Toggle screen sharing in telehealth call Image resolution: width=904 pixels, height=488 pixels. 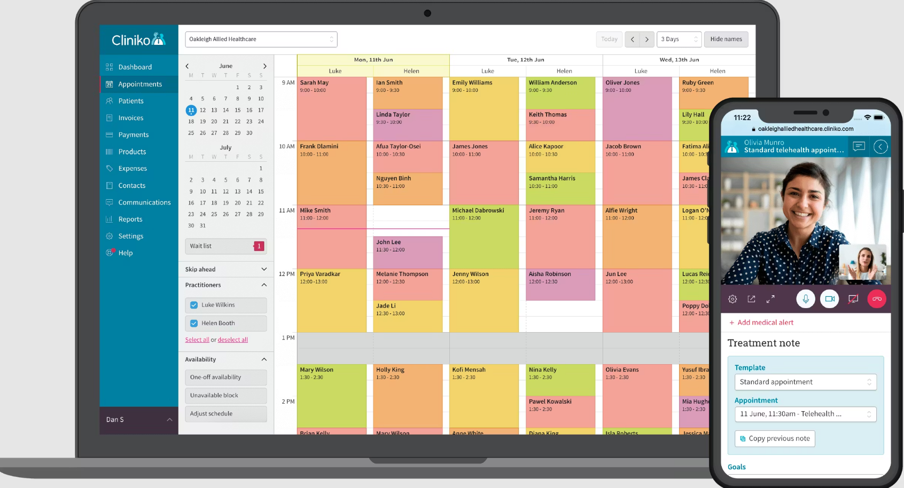(x=853, y=299)
